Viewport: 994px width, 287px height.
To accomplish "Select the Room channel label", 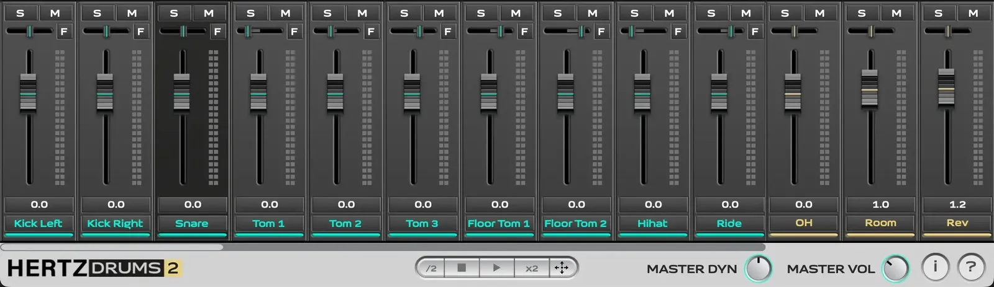I will click(x=881, y=223).
